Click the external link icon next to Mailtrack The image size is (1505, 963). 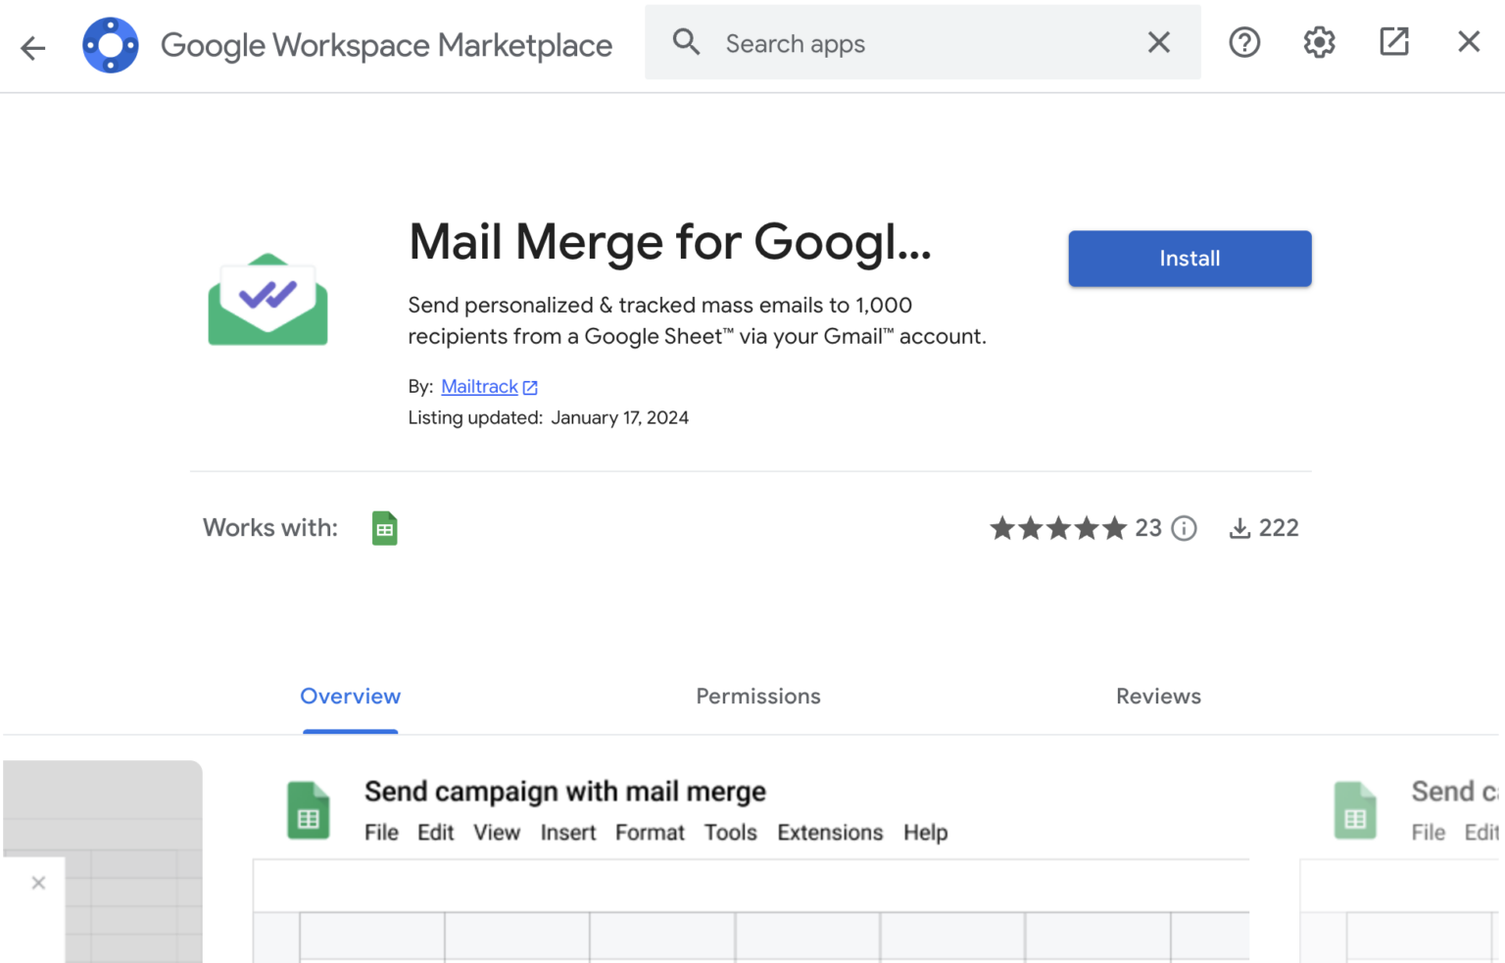[x=530, y=386]
